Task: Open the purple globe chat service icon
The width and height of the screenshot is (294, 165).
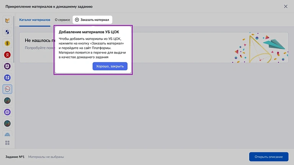Action: click(x=7, y=112)
